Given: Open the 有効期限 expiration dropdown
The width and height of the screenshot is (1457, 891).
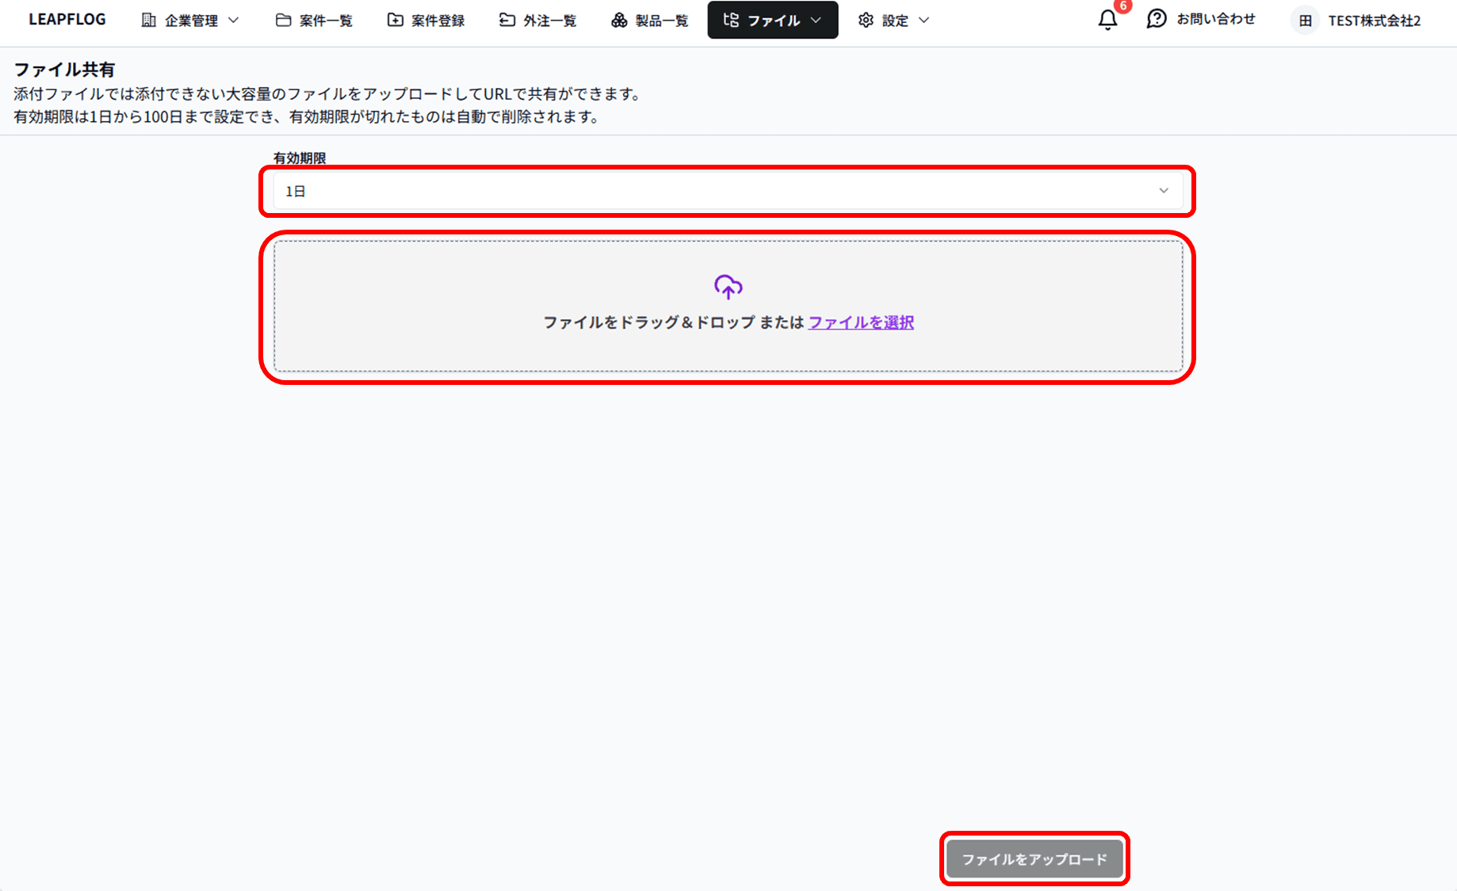Looking at the screenshot, I should tap(728, 191).
